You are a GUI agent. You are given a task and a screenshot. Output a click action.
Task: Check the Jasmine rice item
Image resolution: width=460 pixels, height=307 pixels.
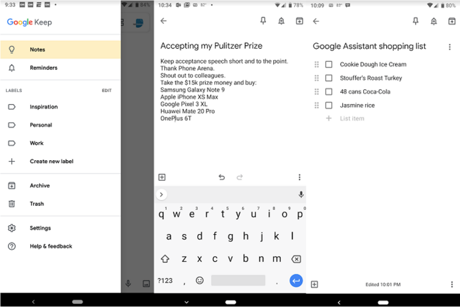328,105
